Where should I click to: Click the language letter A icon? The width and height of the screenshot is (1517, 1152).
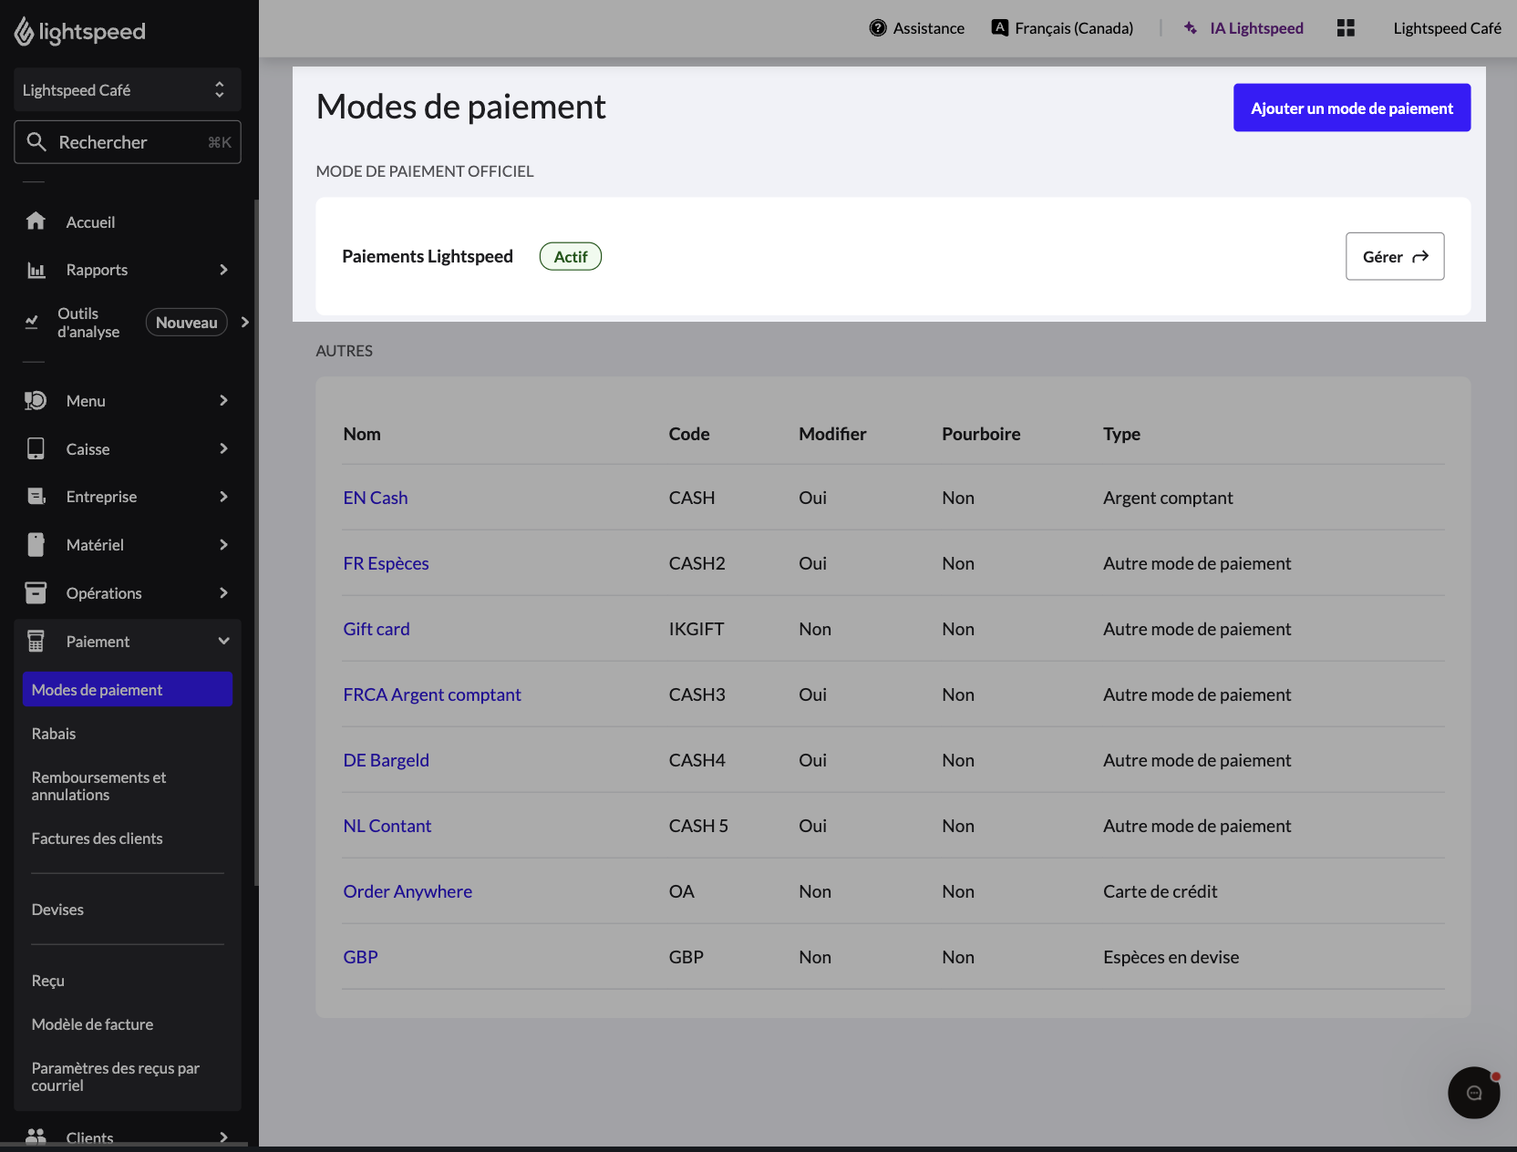point(1000,27)
